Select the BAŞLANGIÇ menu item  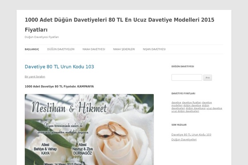(32, 49)
